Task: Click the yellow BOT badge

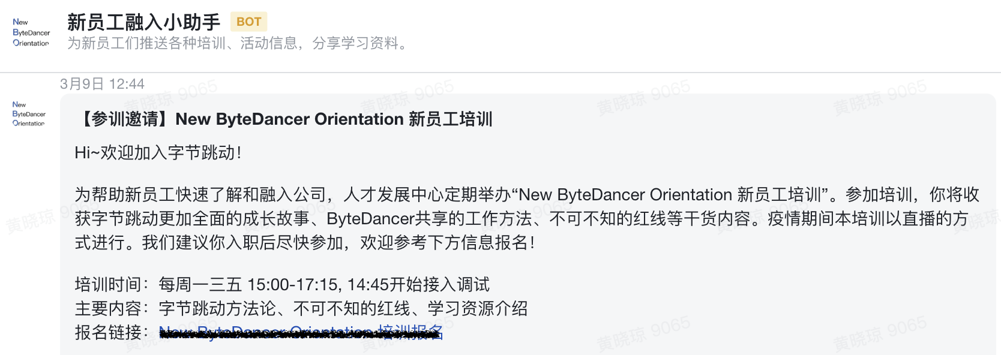Action: (x=248, y=22)
